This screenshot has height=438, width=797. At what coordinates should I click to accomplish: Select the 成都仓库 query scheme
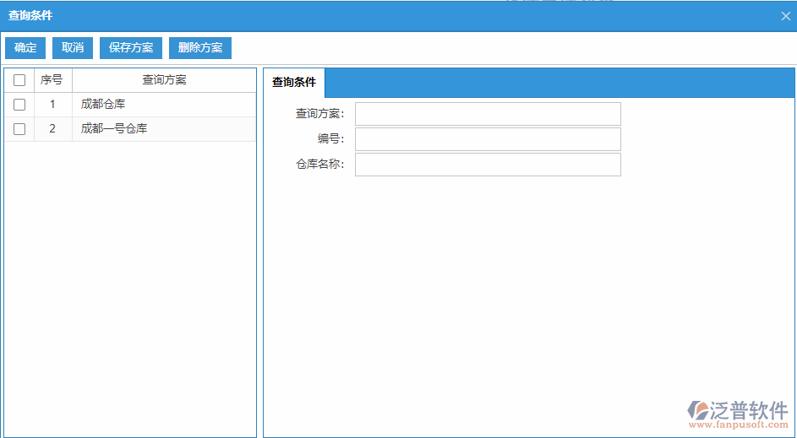tap(103, 105)
